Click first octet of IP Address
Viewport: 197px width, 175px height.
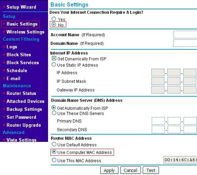[x=158, y=72]
